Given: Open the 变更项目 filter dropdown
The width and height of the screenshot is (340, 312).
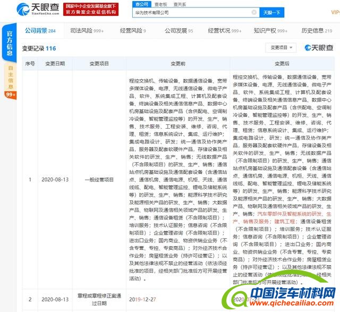Looking at the screenshot, I should point(282,48).
